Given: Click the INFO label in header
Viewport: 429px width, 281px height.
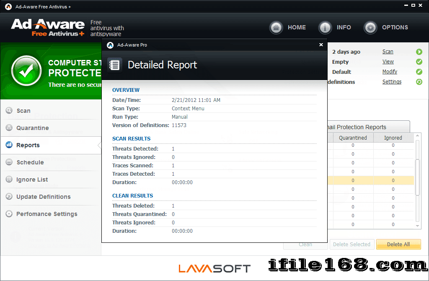Looking at the screenshot, I should pyautogui.click(x=344, y=27).
